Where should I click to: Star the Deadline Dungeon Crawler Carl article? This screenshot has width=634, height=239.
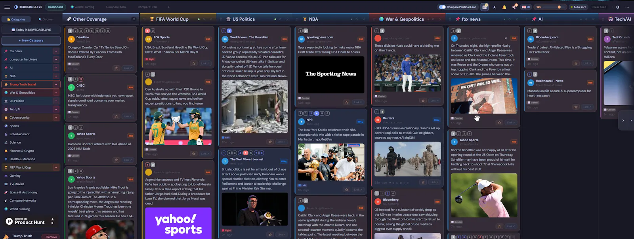pos(116,68)
